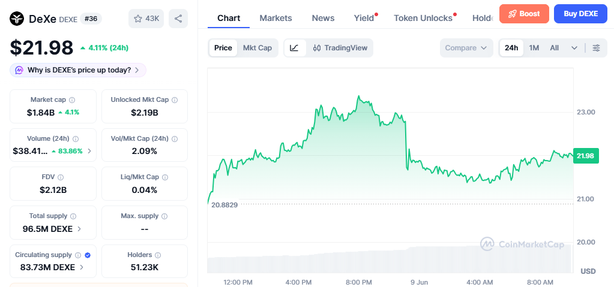Open the Yield tab
614x287 pixels.
coord(364,18)
